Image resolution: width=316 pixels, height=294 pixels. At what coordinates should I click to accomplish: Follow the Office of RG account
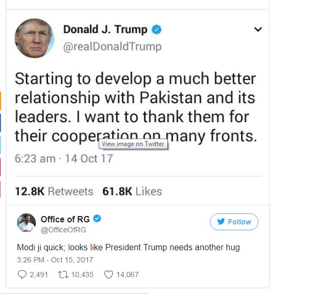pos(234,222)
